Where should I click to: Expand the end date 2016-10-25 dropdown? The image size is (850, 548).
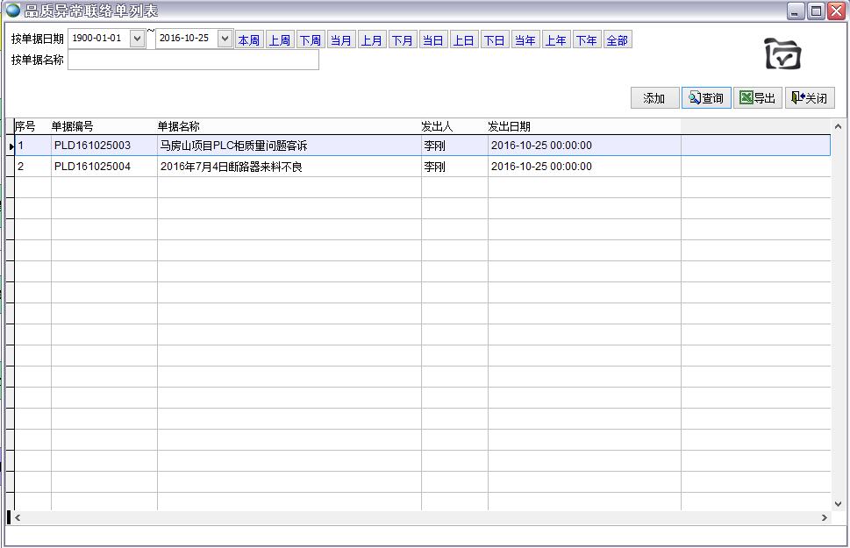pos(224,39)
